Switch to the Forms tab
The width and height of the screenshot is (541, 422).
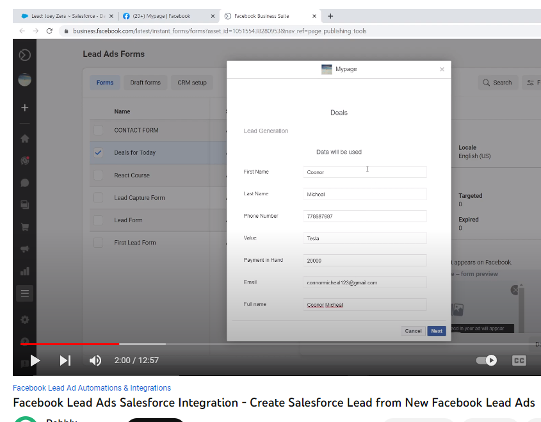click(x=105, y=83)
